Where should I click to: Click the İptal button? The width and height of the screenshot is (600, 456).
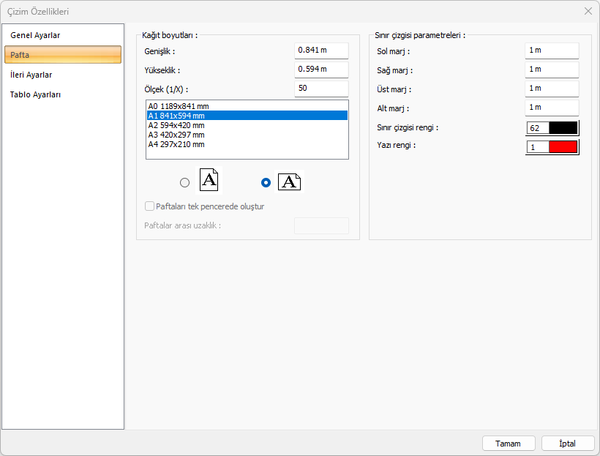pos(567,444)
